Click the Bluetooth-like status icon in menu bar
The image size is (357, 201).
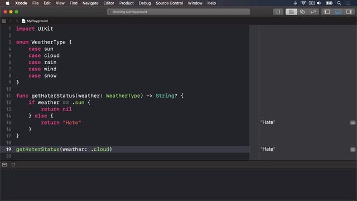(x=295, y=3)
